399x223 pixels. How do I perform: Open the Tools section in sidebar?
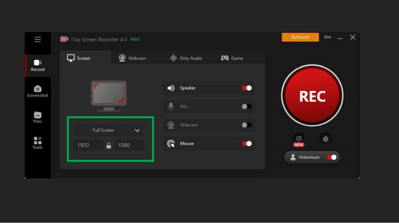click(38, 143)
